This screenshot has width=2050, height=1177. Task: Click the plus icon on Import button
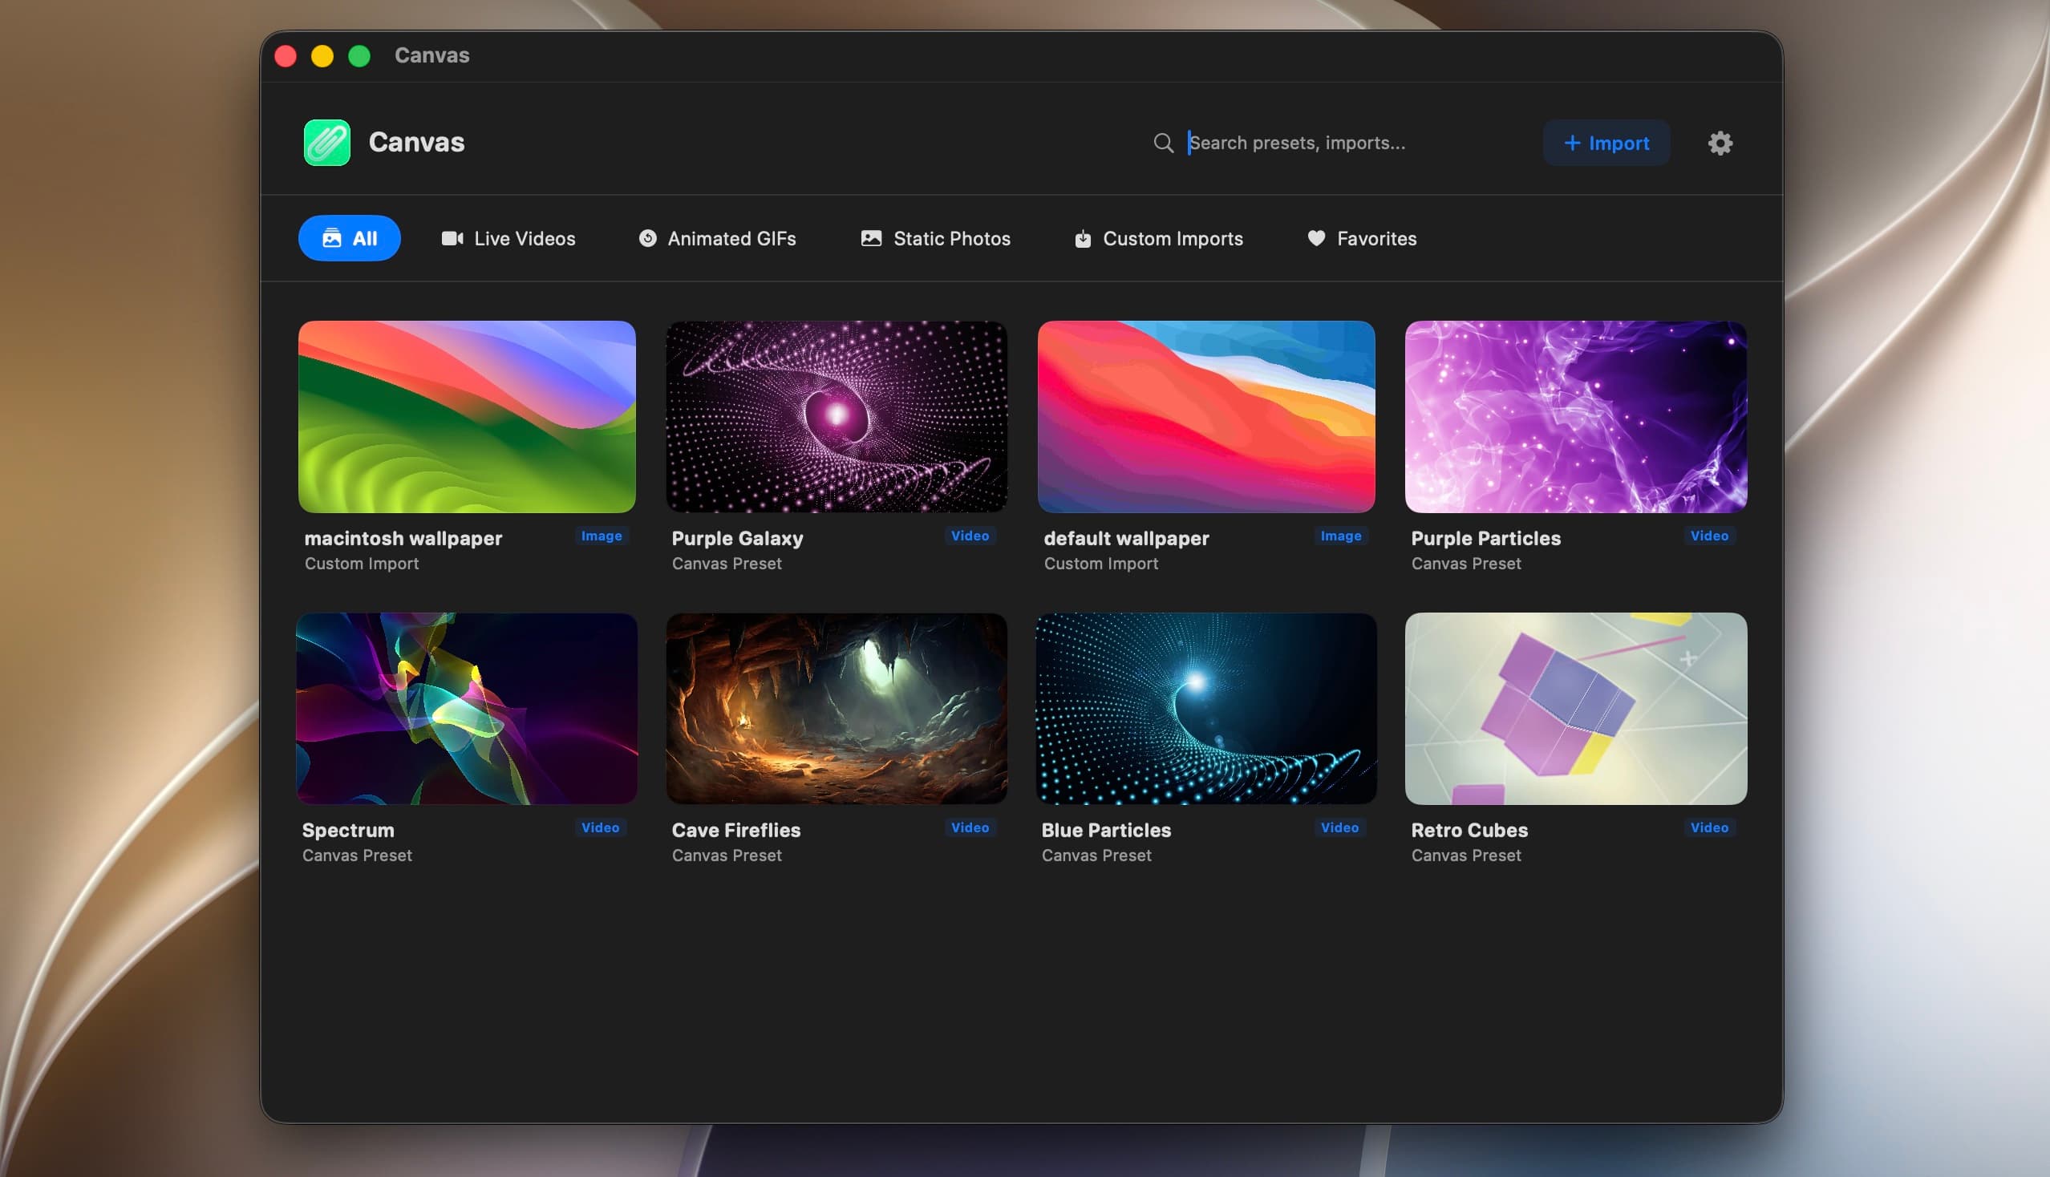[x=1572, y=143]
